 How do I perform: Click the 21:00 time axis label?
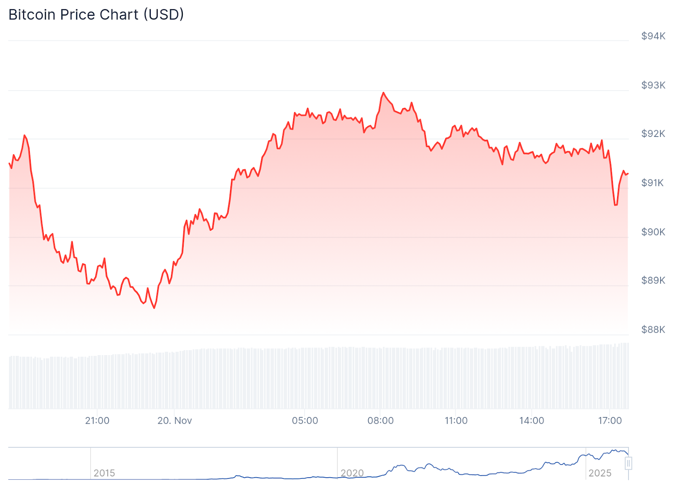[97, 421]
